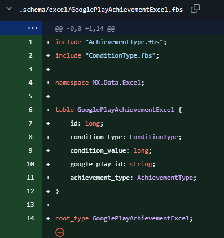Click the plus marker on line 2
This screenshot has width=224, height=238.
48,55
